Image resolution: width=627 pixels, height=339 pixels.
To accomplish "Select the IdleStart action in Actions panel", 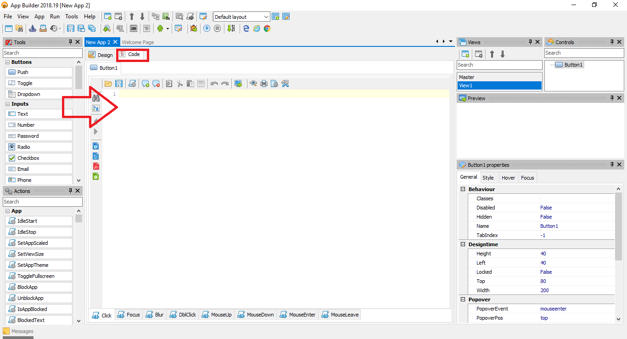I will [x=39, y=220].
